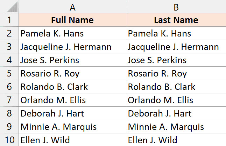226x146 pixels.
Task: Select Rosario R. Roy in column B
Action: [157, 74]
